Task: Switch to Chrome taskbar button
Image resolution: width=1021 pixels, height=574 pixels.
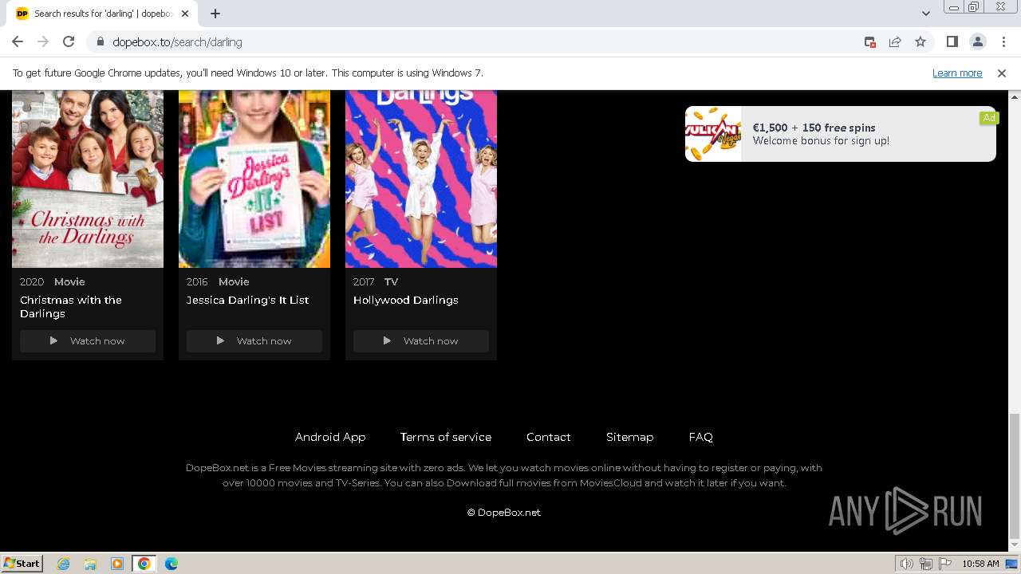Action: click(x=144, y=564)
